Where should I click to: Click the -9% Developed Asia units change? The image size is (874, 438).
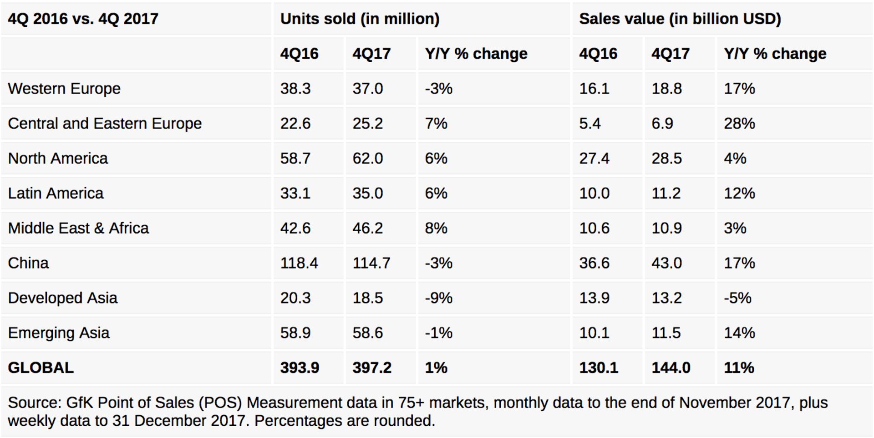(x=438, y=298)
